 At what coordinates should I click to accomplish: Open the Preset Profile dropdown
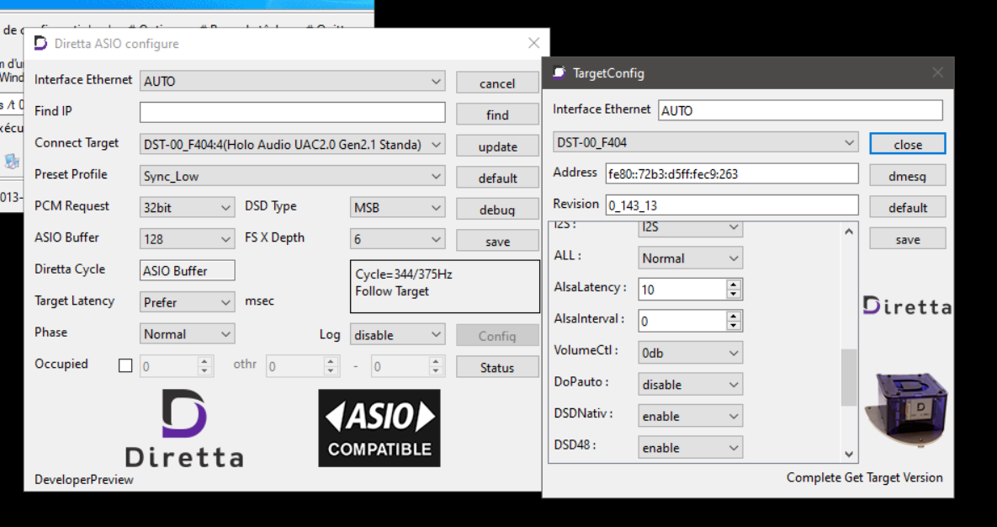(x=292, y=177)
